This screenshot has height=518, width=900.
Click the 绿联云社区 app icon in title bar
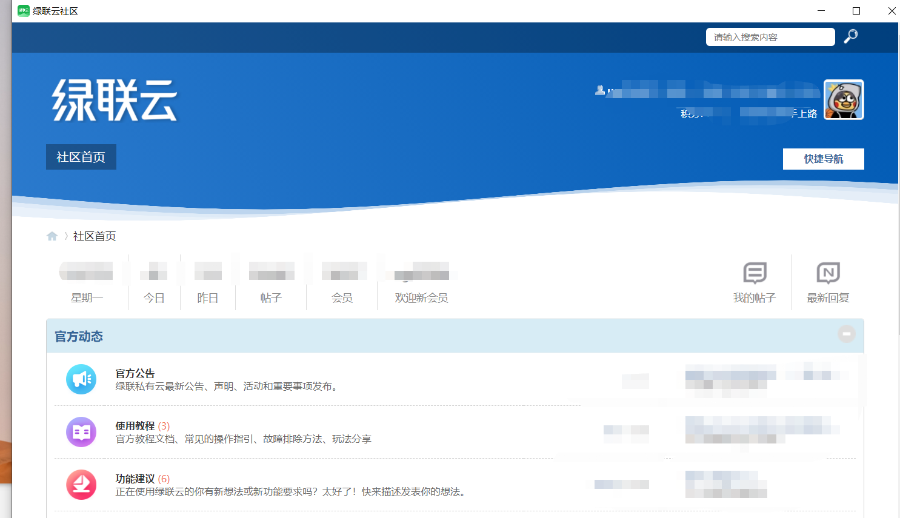tap(24, 11)
